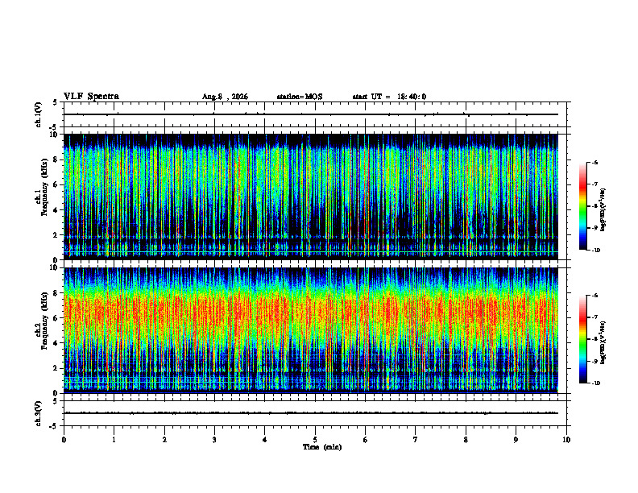Click the "6" kHz tick of ch.2 spectrogram
Viewport: 638px width, 493px height.
(56, 318)
